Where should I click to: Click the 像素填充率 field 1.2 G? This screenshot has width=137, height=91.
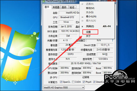click(67, 50)
